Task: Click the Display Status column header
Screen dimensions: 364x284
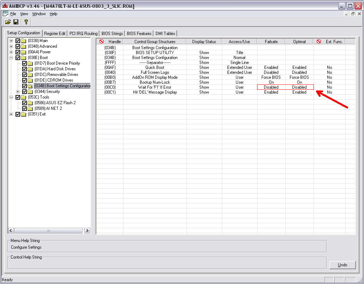Action: tap(204, 42)
